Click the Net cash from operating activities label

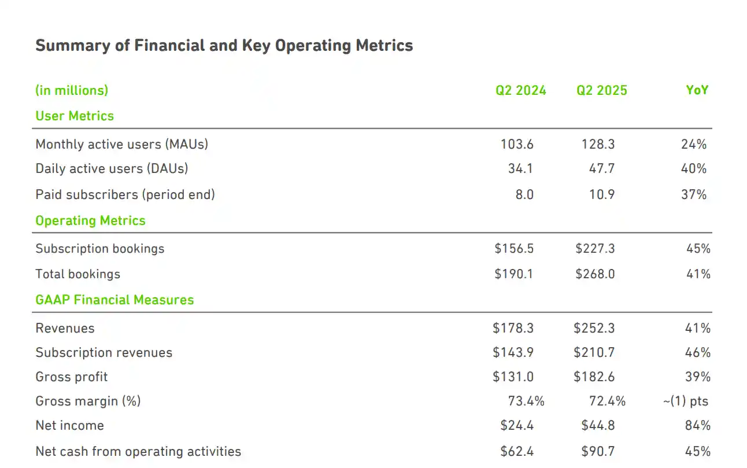138,452
